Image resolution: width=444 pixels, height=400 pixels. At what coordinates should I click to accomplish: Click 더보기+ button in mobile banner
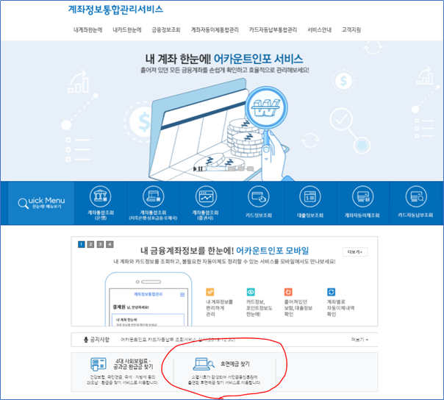pyautogui.click(x=355, y=252)
